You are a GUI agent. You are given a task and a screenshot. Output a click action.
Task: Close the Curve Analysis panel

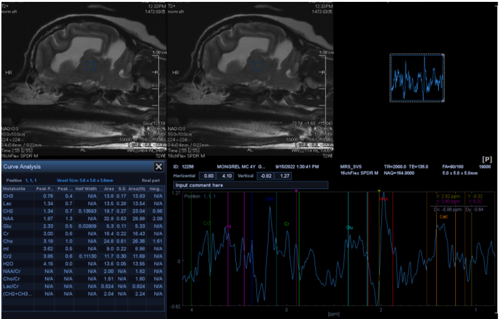[x=159, y=168]
